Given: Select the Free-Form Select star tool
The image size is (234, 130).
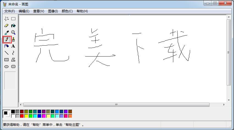Looking at the screenshot, I should 6,19.
